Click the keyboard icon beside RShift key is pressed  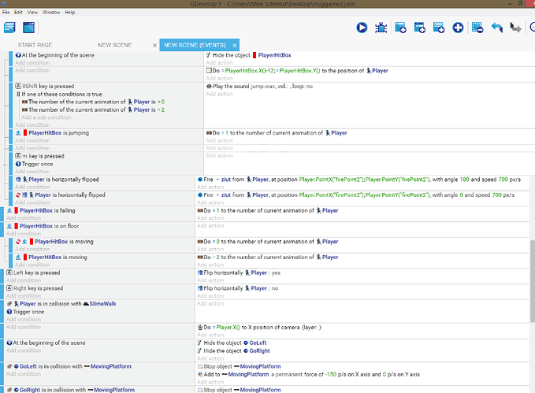18,86
